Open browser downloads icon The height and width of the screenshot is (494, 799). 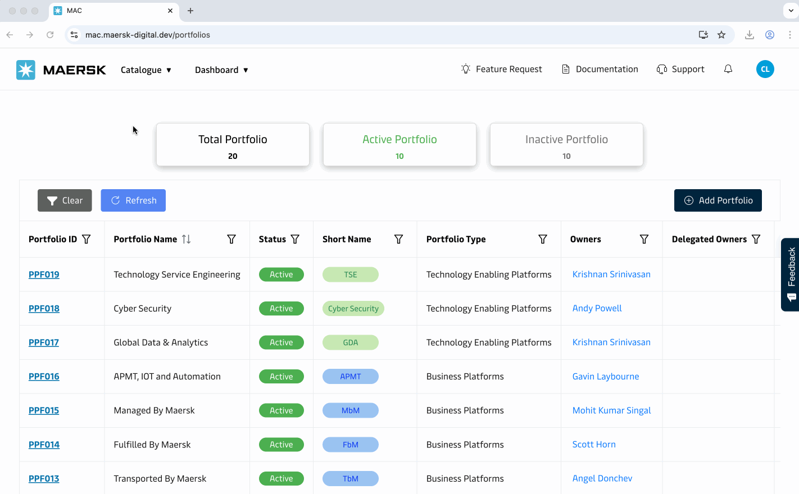(x=750, y=35)
